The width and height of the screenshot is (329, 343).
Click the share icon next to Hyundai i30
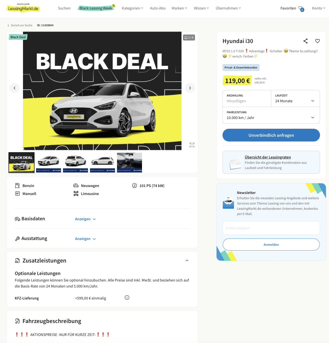coord(305,41)
